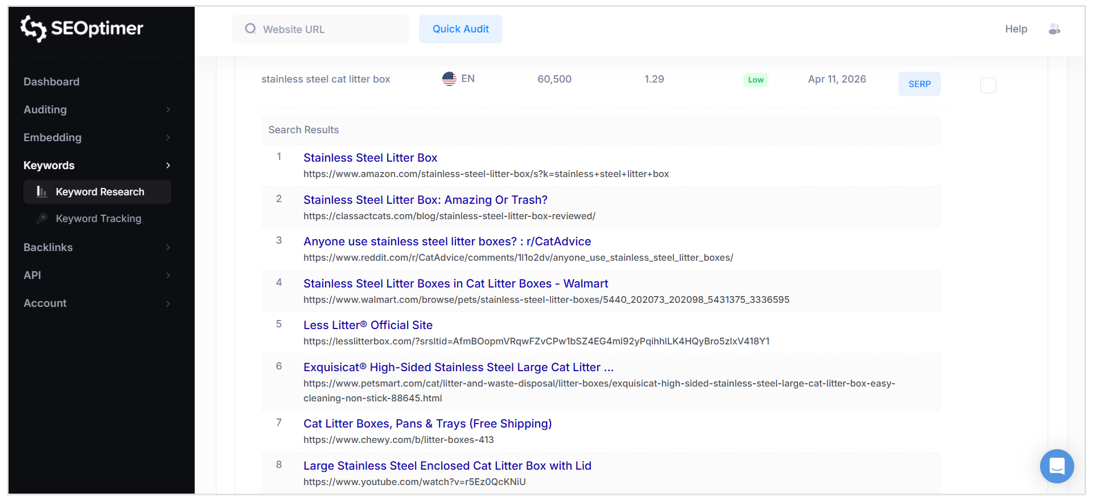
Task: Open 'Stainless Steel Litter Box: Amazing Or Trash?'
Action: tap(425, 200)
